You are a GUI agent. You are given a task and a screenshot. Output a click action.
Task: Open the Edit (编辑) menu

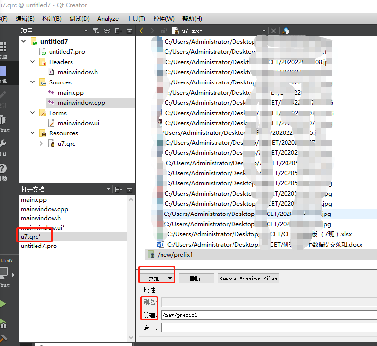click(x=25, y=19)
